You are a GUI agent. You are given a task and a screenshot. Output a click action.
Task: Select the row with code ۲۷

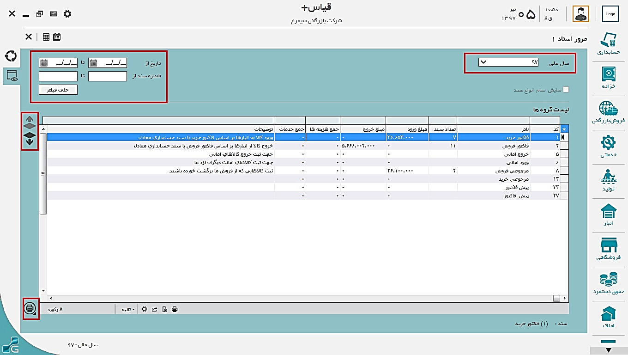[304, 196]
